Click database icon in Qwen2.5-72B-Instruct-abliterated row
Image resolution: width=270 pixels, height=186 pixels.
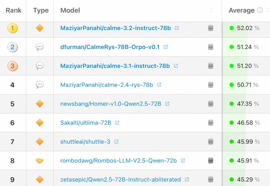[x=211, y=179]
